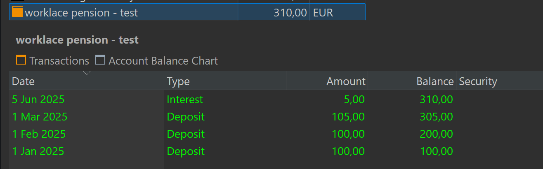Click the Transactions tab icon
543x169 pixels.
(x=21, y=60)
